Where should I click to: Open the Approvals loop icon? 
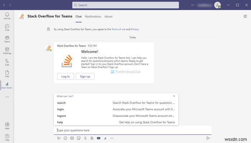pyautogui.click(x=92, y=138)
